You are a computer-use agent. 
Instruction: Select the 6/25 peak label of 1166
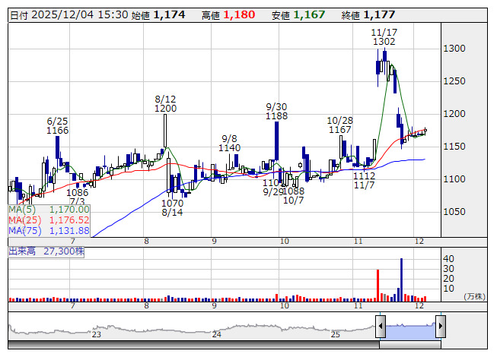[x=58, y=125]
